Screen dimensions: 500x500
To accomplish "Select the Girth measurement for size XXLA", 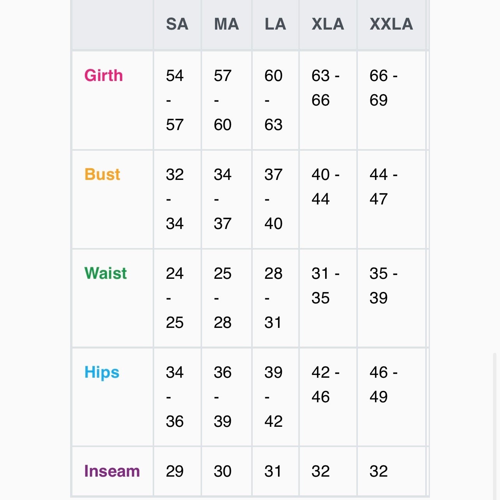I will pyautogui.click(x=383, y=88).
